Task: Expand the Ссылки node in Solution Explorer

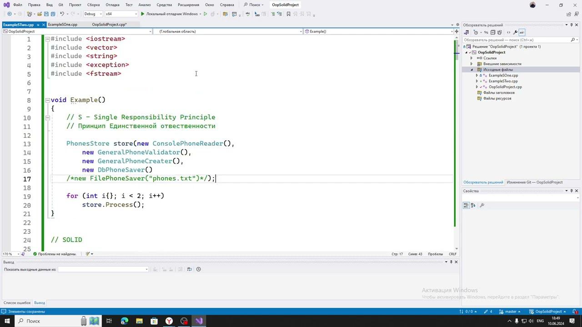Action: coord(472,58)
